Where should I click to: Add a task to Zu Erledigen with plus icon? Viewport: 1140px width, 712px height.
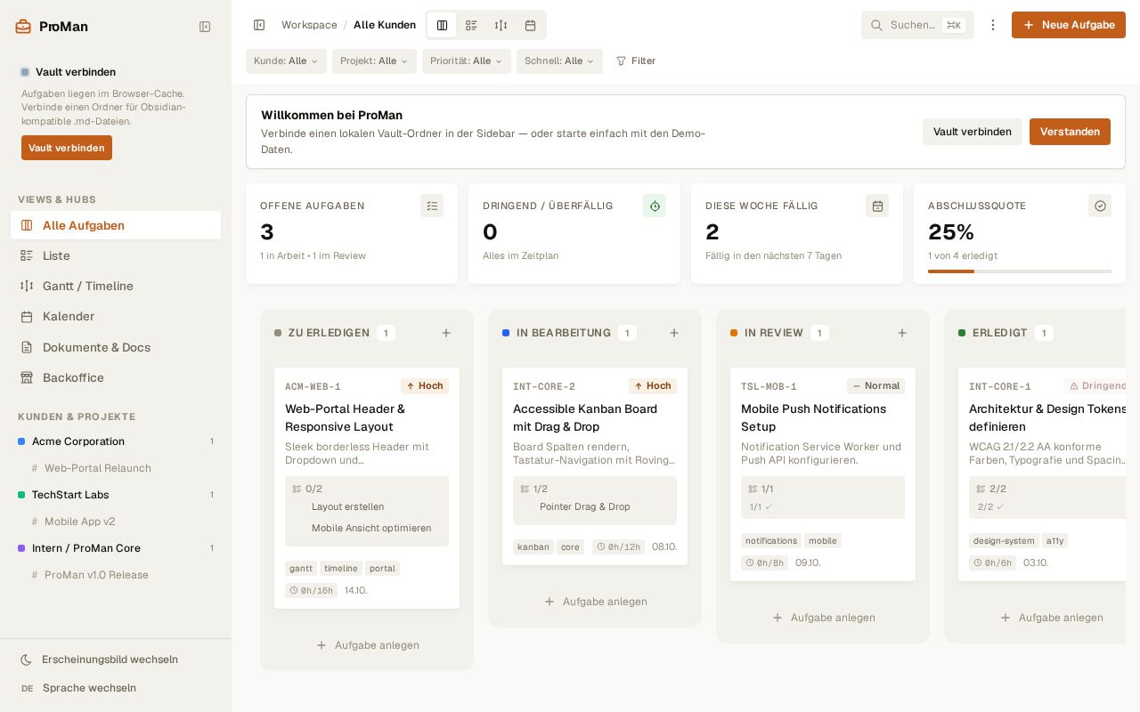[446, 333]
